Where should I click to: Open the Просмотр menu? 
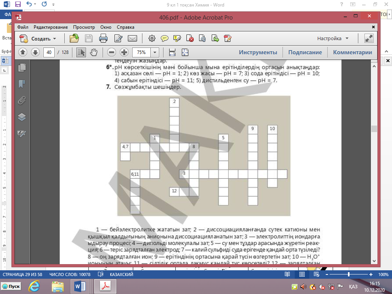coord(84,27)
